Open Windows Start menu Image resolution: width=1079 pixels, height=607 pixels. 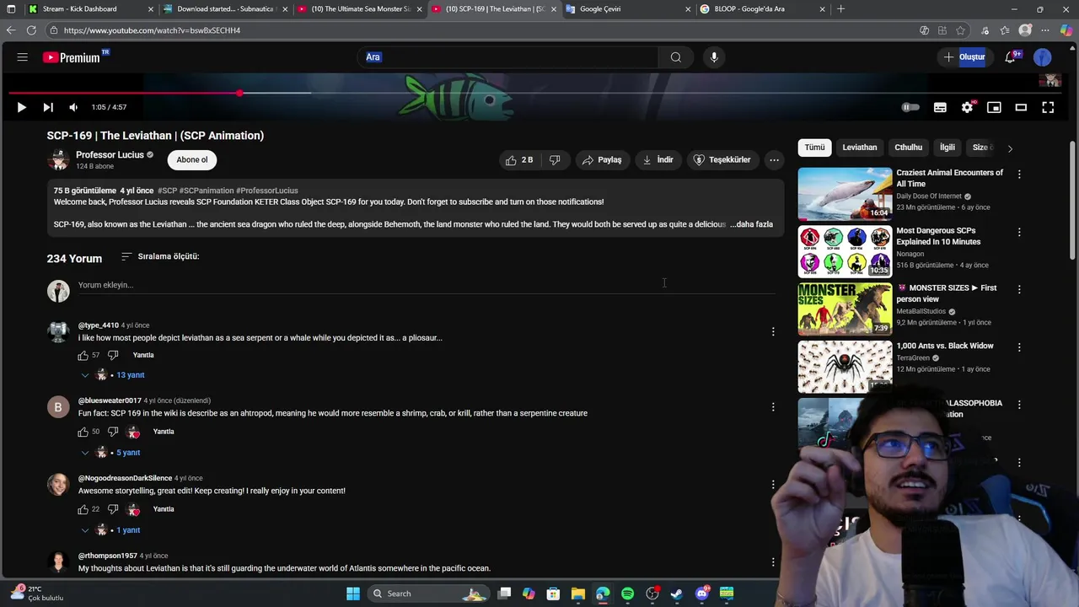(353, 594)
